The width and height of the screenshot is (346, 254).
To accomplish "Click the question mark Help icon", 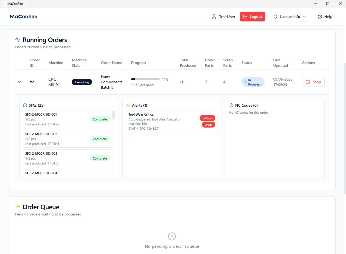I will (320, 17).
